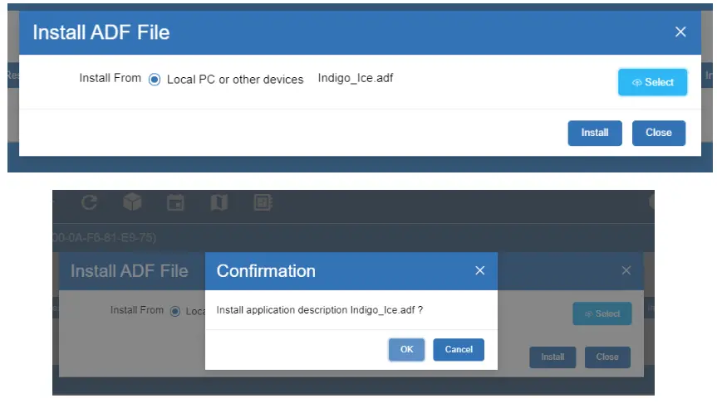The image size is (717, 403).
Task: Click the dimmed radio button beside Install From
Action: (x=174, y=311)
